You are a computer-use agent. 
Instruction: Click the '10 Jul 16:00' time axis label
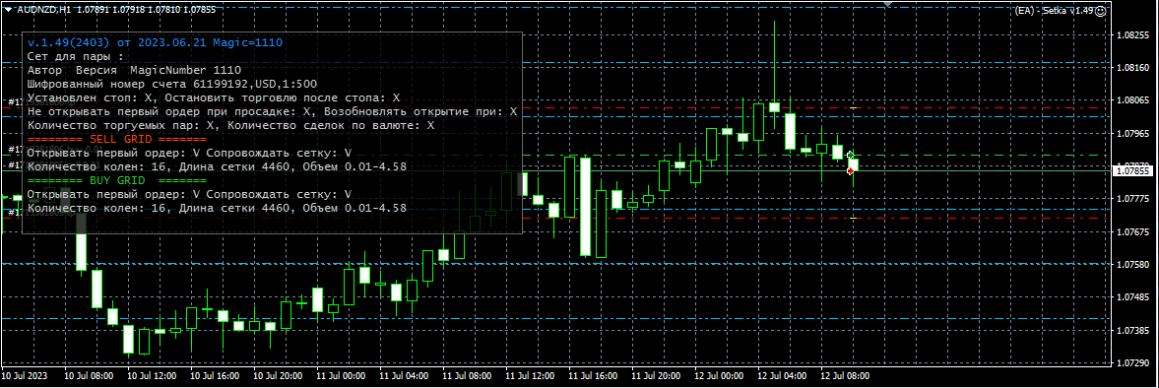pyautogui.click(x=215, y=376)
